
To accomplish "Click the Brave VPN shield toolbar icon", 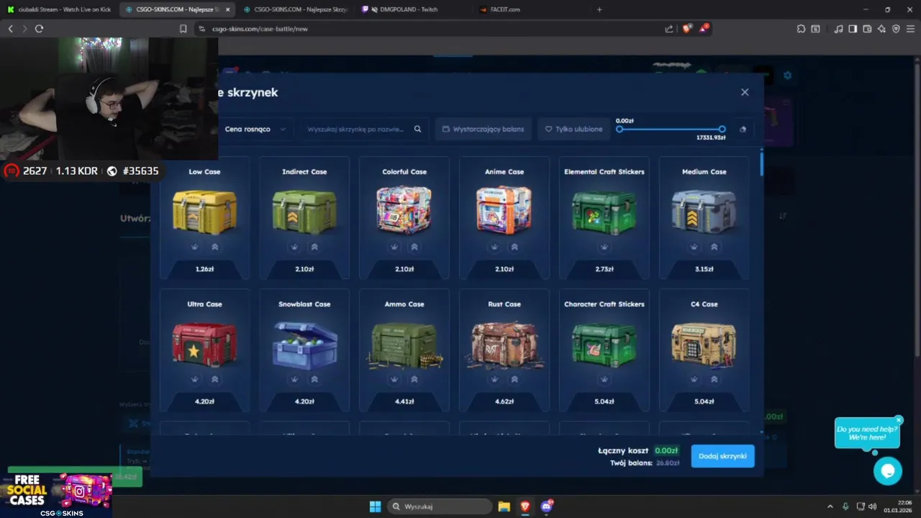I will [896, 29].
